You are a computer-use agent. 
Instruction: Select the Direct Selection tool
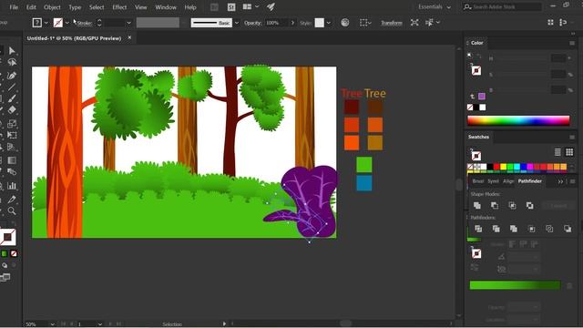pyautogui.click(x=12, y=51)
